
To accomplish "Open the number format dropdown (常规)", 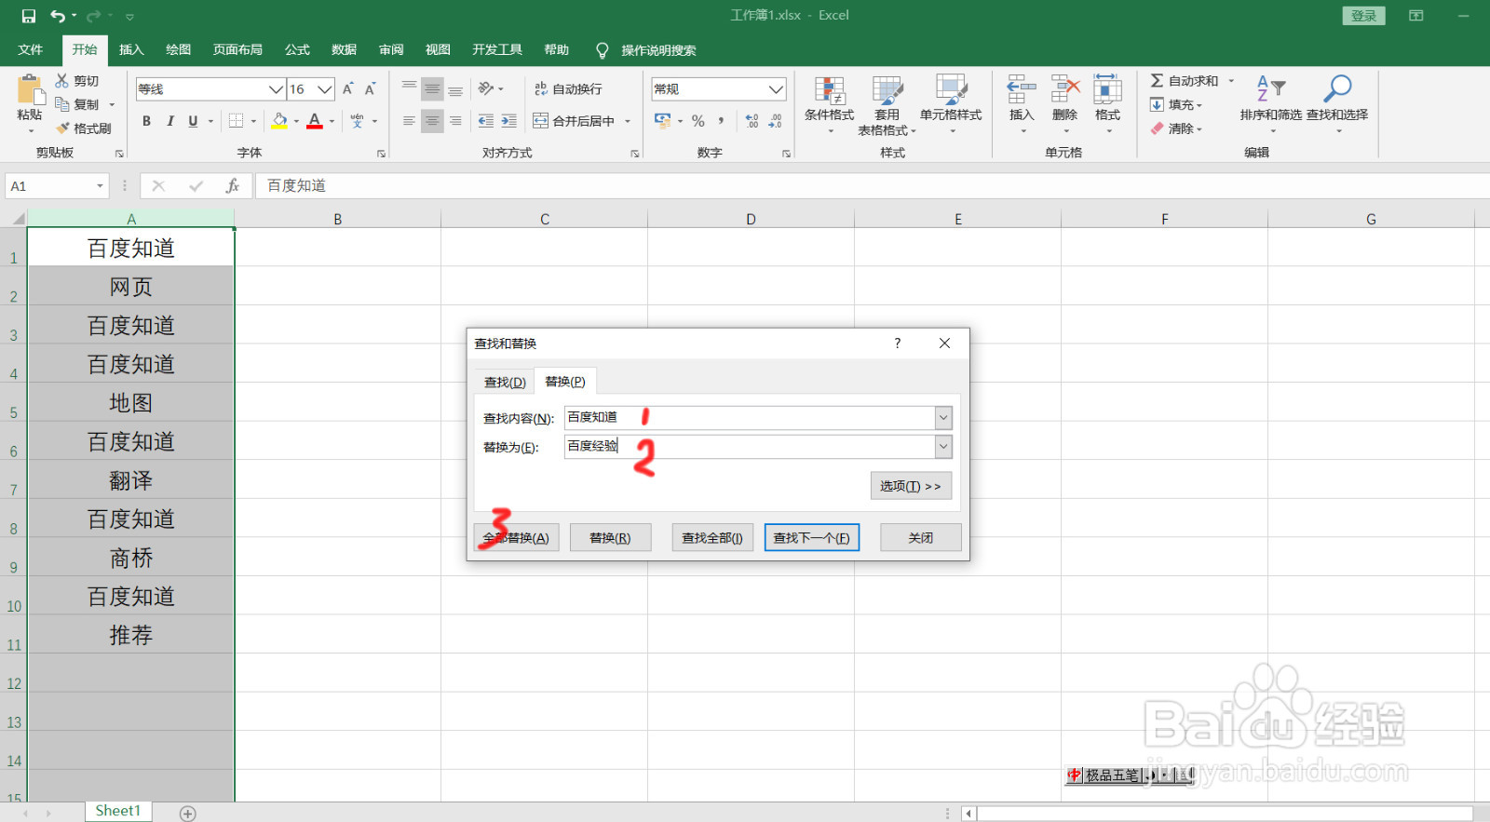I will (x=776, y=89).
